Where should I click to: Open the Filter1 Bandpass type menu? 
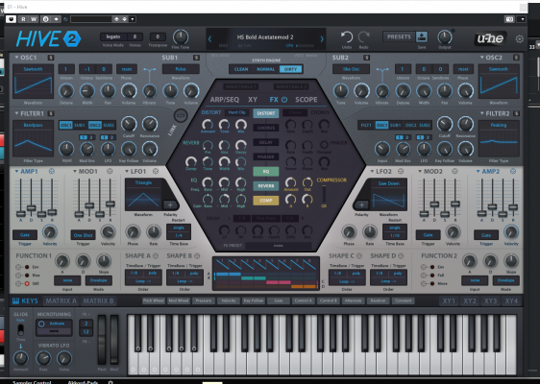[33, 125]
